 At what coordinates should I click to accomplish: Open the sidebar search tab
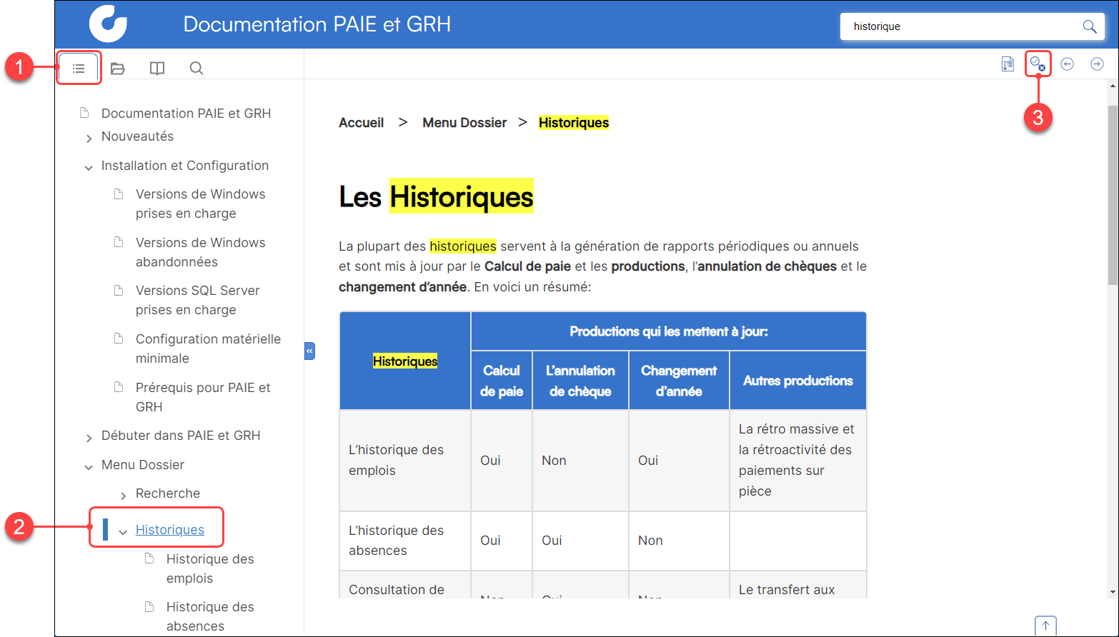pos(196,69)
